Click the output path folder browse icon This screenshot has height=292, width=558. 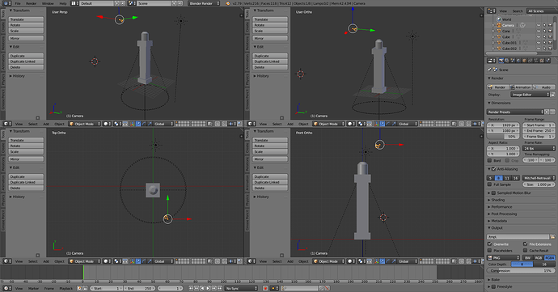552,237
